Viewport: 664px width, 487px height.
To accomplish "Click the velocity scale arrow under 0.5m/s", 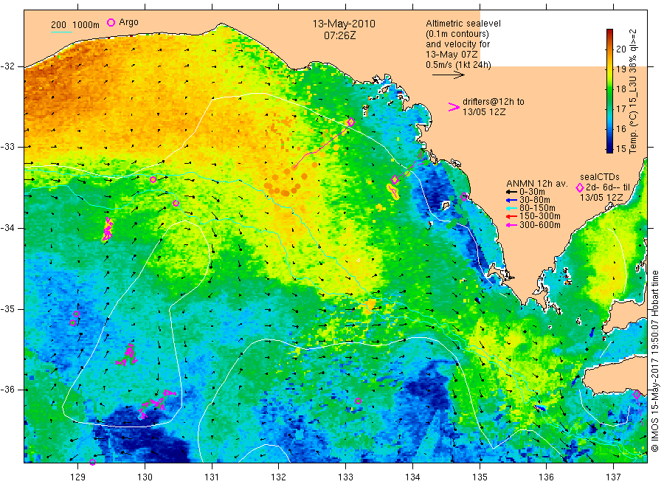I will click(x=449, y=75).
